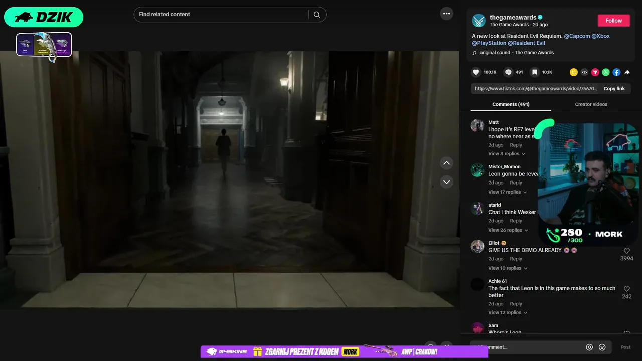Click the yellow repost icon
The width and height of the screenshot is (642, 361).
tap(574, 72)
